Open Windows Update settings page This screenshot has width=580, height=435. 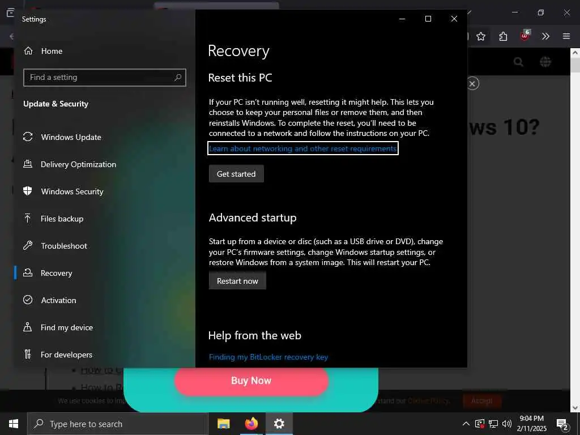(71, 137)
